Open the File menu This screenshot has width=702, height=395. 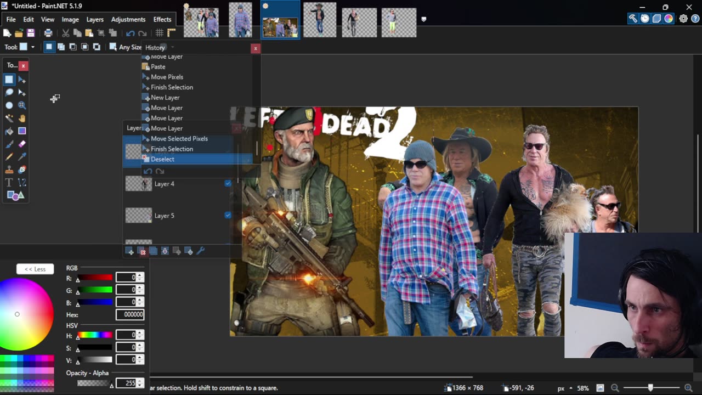pyautogui.click(x=11, y=19)
